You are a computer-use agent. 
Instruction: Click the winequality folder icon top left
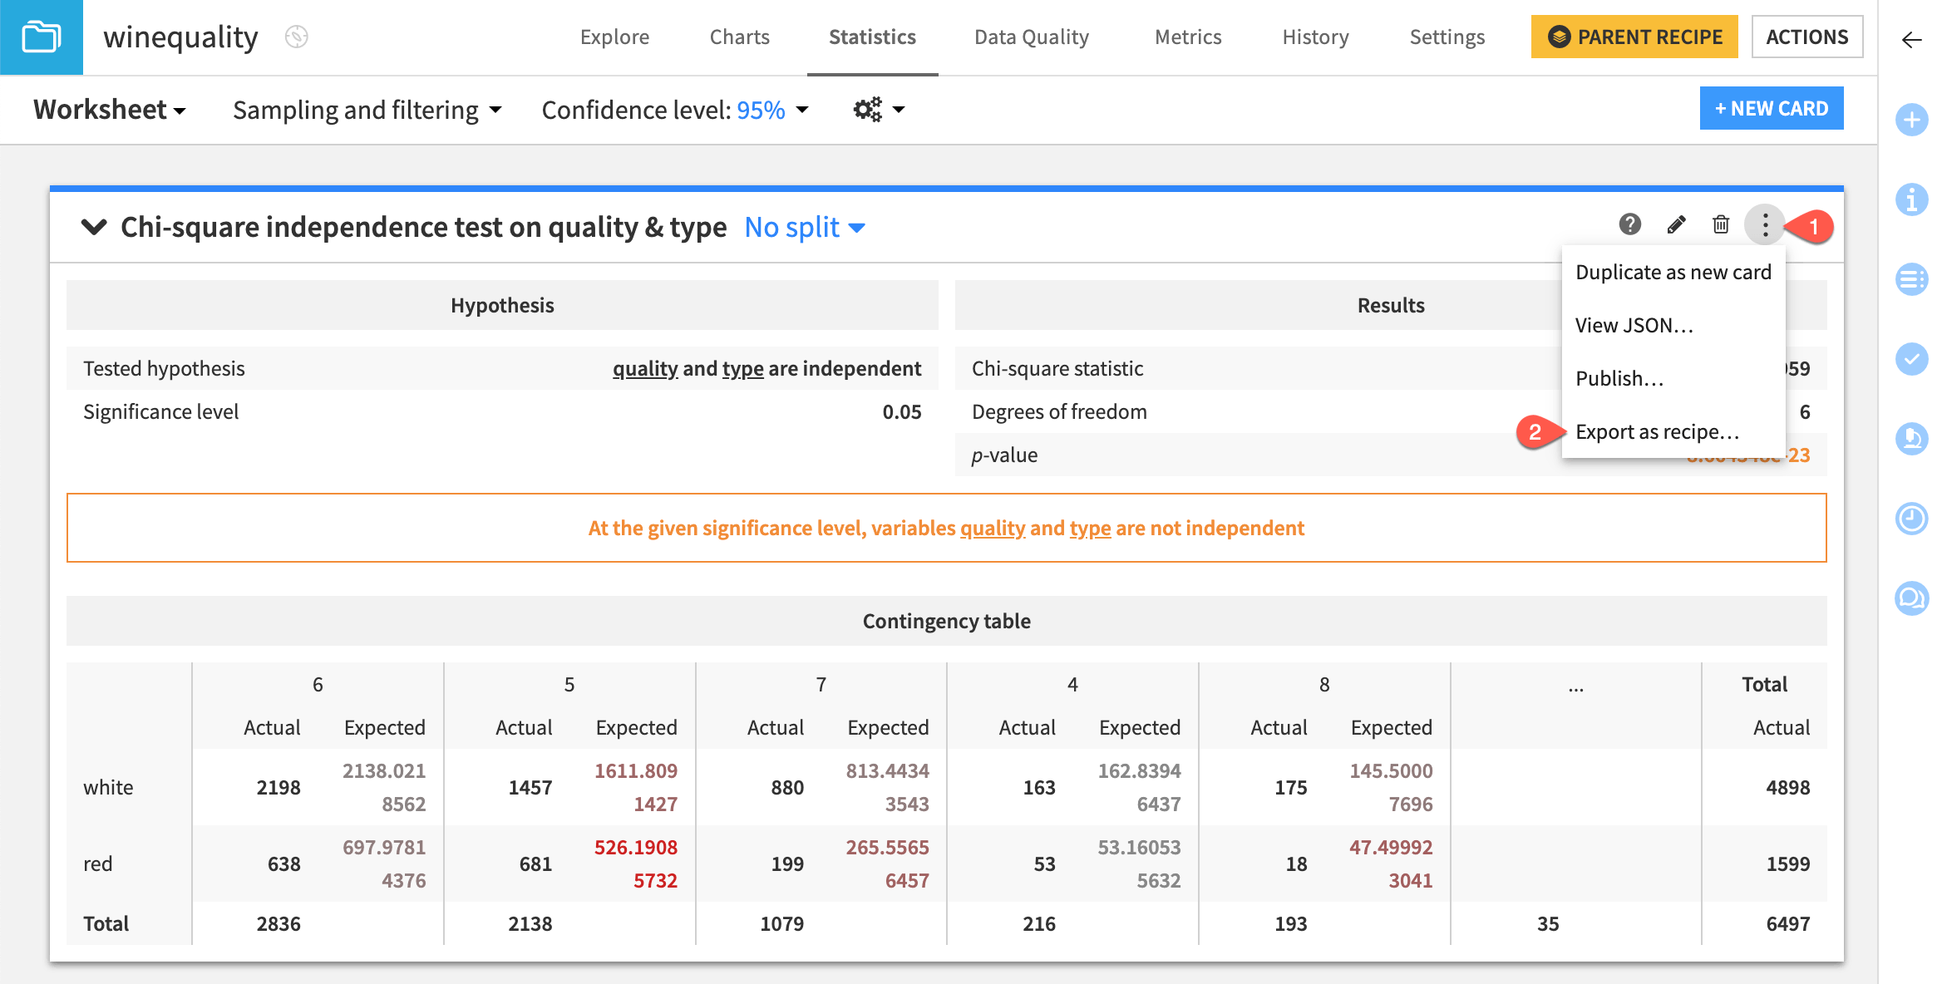pos(41,37)
